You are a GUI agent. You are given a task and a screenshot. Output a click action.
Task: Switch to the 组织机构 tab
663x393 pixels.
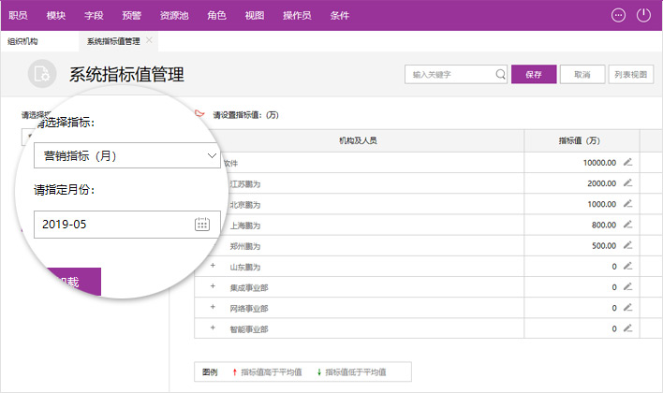pyautogui.click(x=22, y=41)
